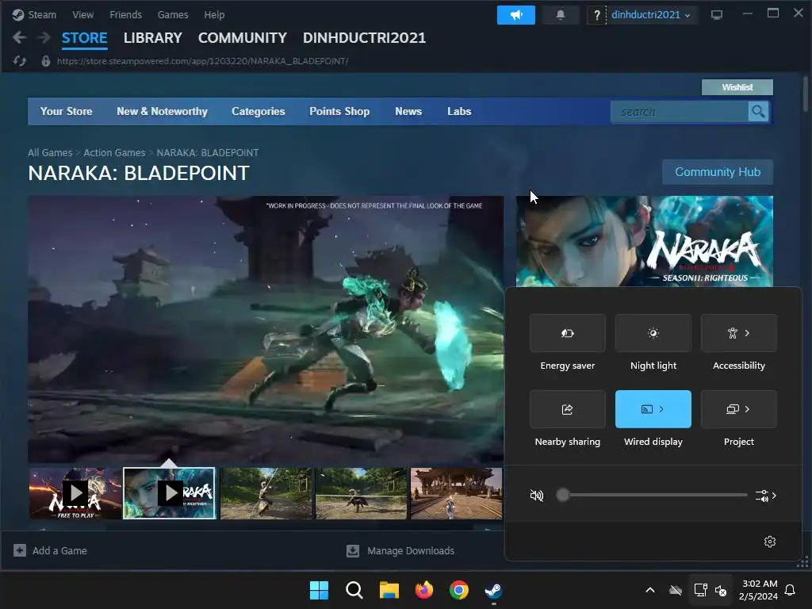
Task: Click the volume slider track
Action: (x=655, y=495)
